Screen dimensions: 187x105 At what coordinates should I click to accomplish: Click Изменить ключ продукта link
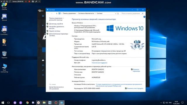tap(135, 88)
